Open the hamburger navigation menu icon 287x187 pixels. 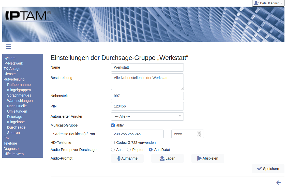8,46
